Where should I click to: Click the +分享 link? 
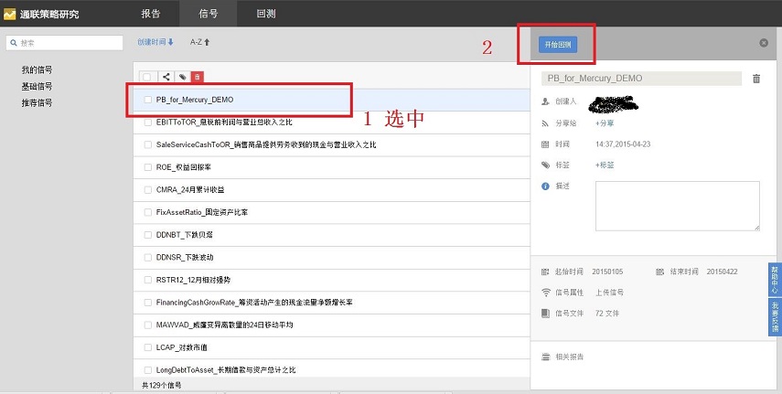pyautogui.click(x=605, y=122)
